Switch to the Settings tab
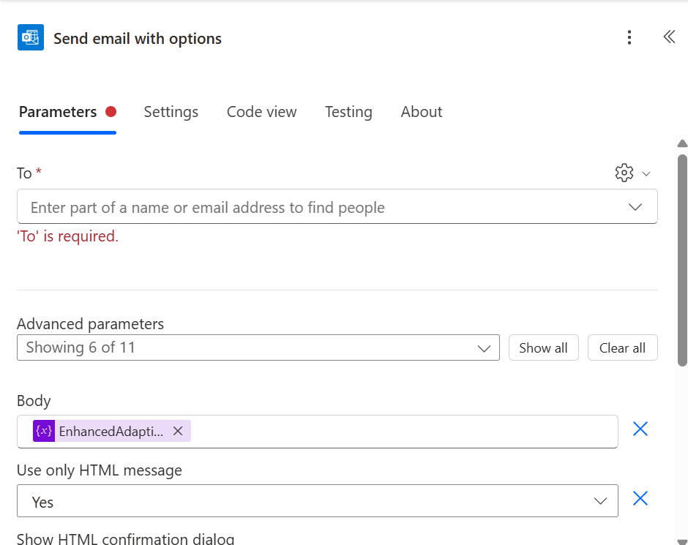Viewport: 688px width, 545px height. [171, 112]
